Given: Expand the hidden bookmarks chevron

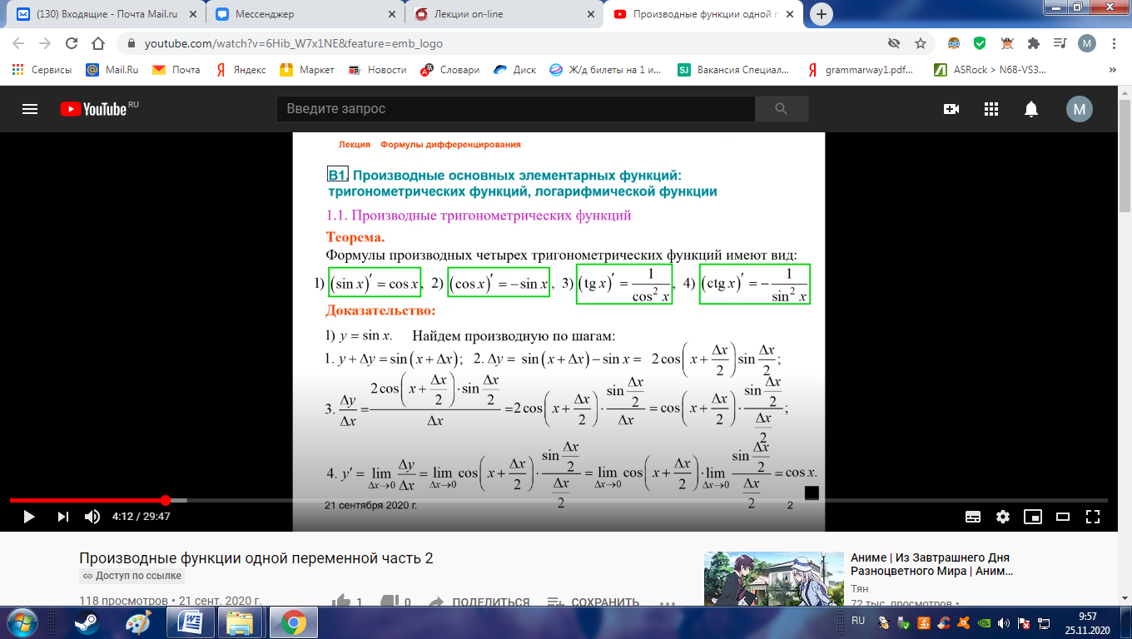Looking at the screenshot, I should click(1113, 70).
